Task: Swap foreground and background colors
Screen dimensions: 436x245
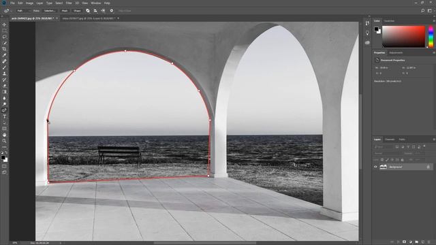Action: click(6, 152)
